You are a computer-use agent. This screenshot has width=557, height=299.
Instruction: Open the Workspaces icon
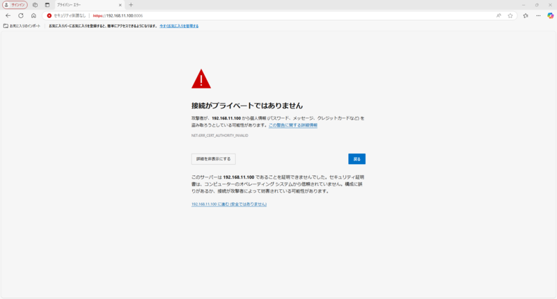tap(35, 5)
